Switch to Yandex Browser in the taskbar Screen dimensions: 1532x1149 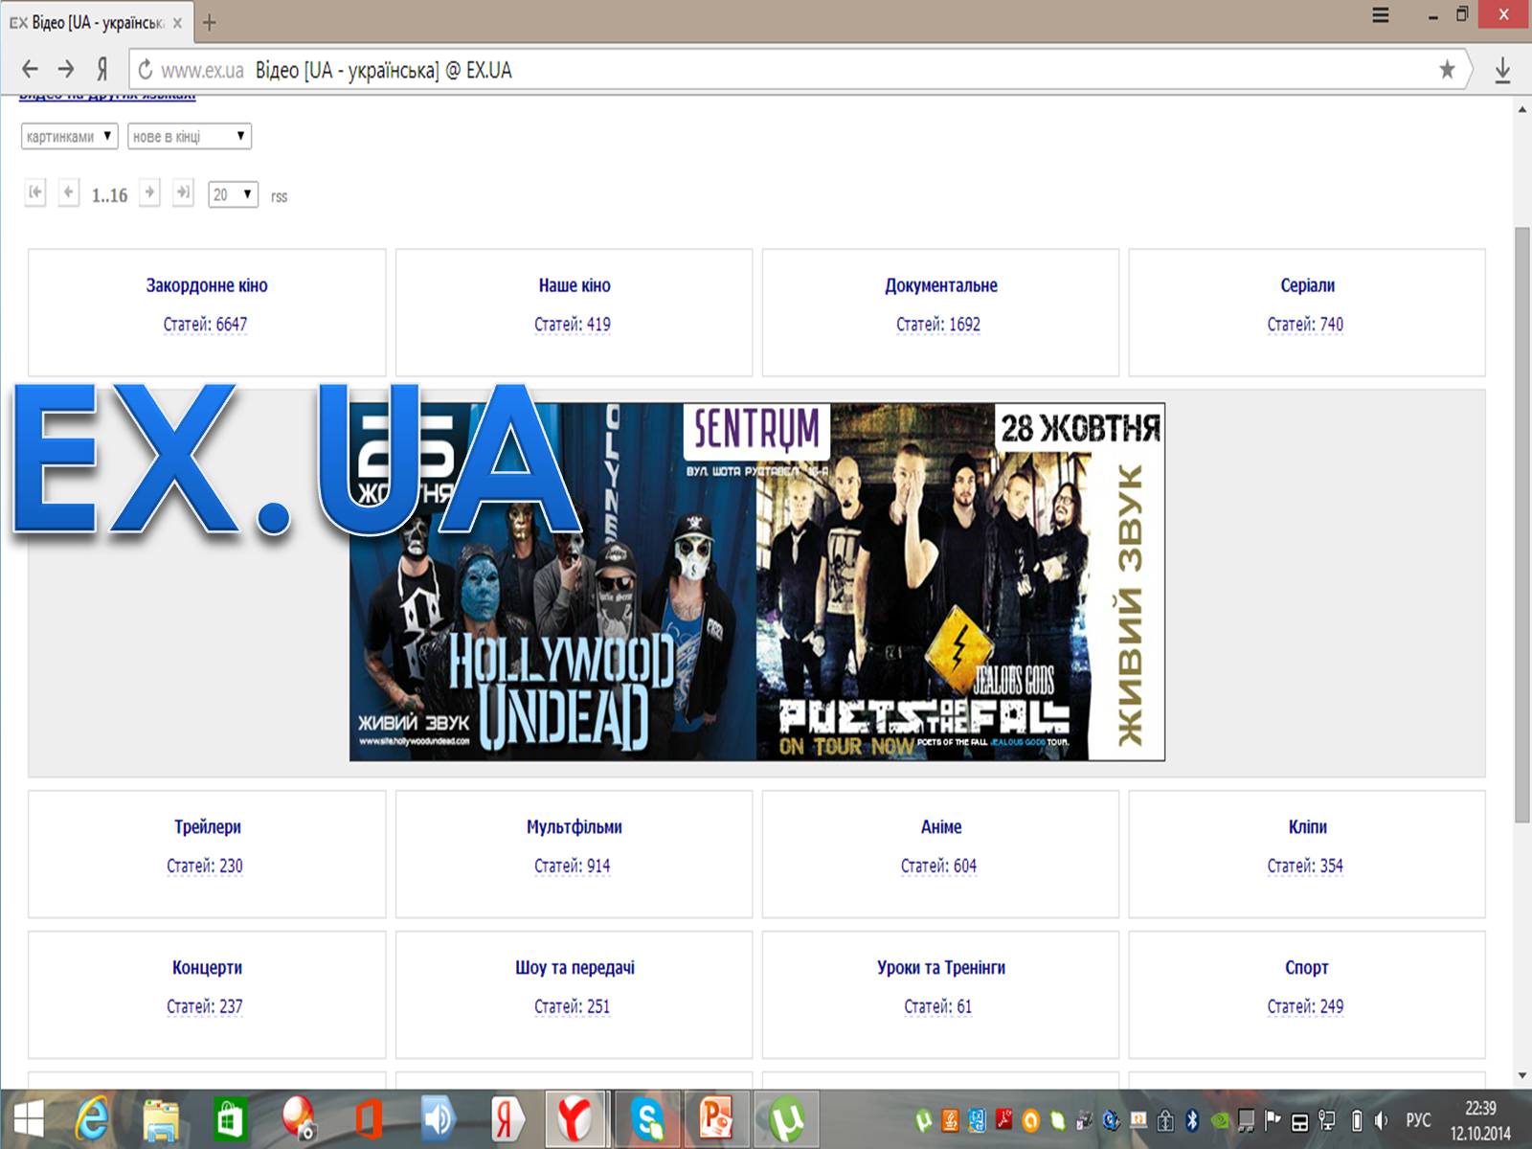tap(574, 1118)
